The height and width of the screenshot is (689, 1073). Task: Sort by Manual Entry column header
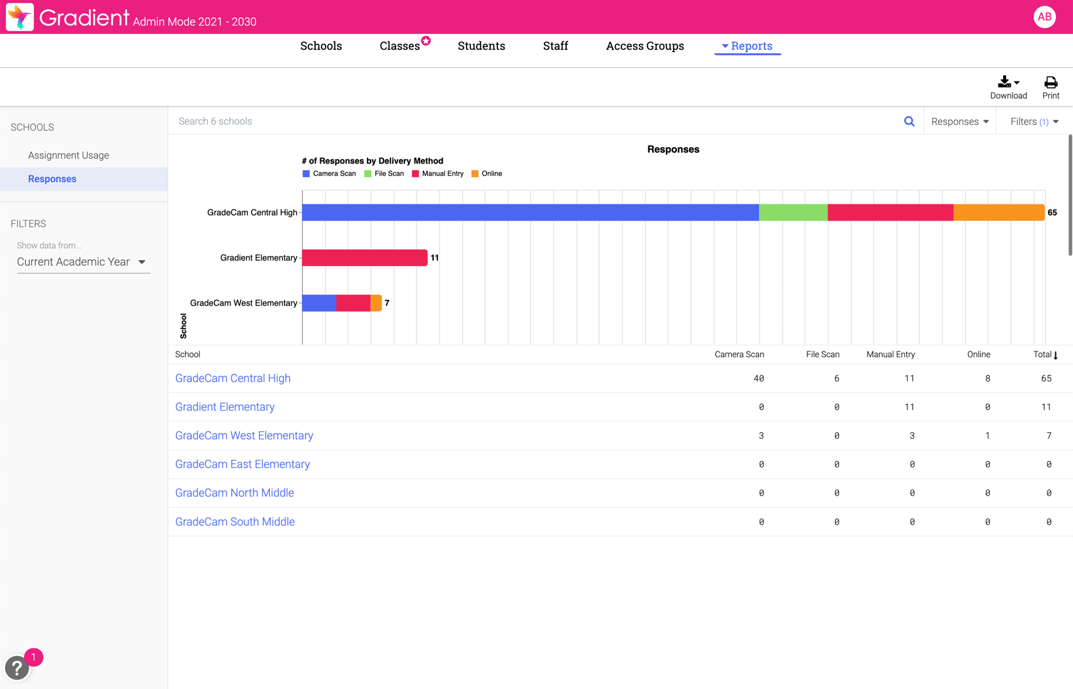click(890, 355)
